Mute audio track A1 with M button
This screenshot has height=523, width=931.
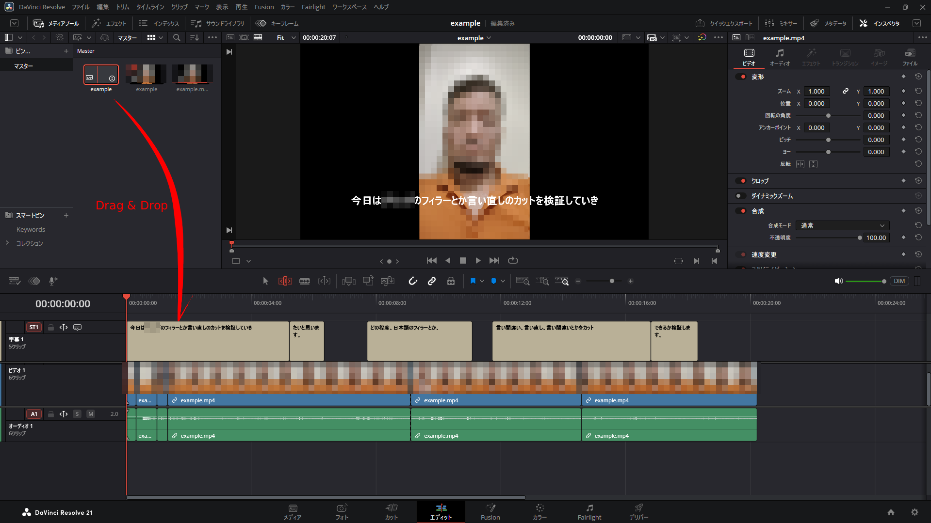(x=91, y=414)
